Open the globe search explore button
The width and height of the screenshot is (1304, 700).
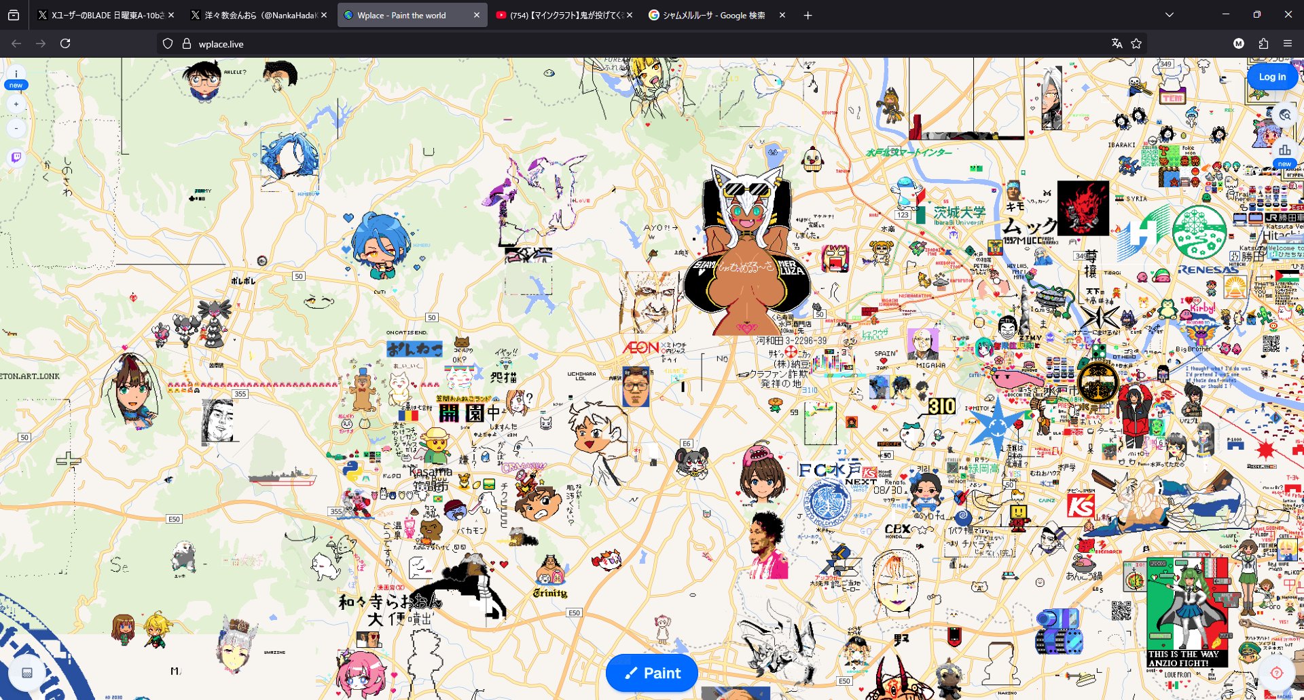[x=1284, y=115]
